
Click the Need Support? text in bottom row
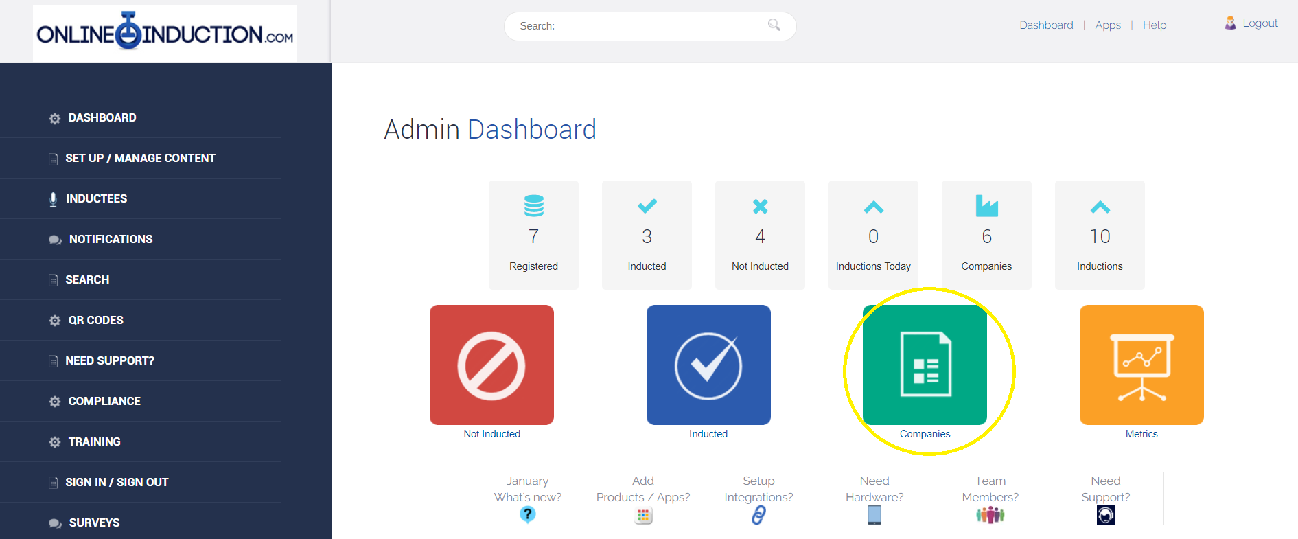1105,489
